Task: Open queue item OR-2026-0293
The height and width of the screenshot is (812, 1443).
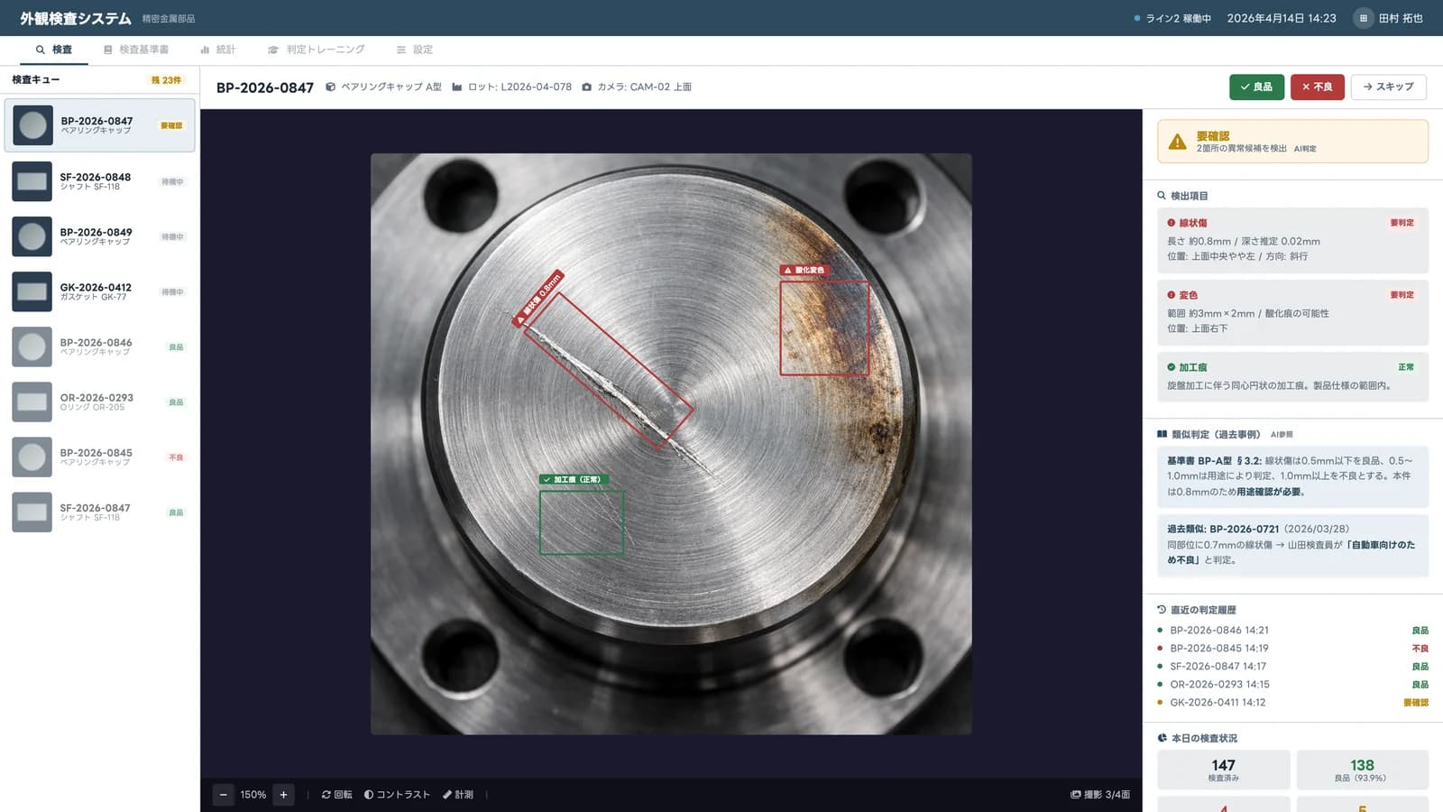Action: [99, 401]
